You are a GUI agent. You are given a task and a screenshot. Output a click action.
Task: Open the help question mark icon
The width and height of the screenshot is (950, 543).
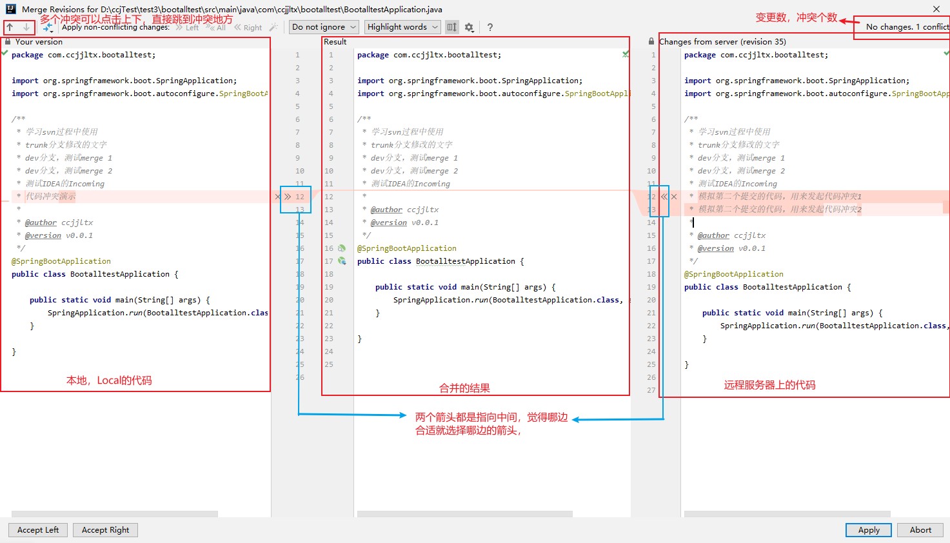[490, 27]
